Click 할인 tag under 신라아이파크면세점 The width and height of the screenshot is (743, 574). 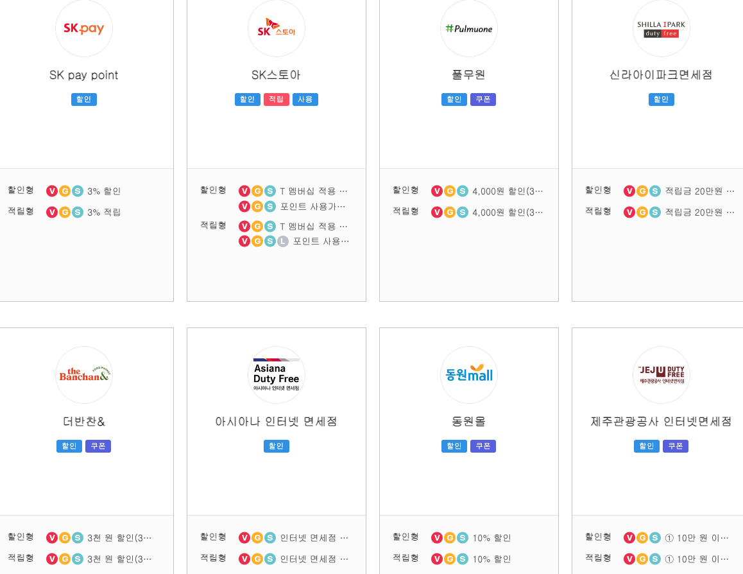661,100
